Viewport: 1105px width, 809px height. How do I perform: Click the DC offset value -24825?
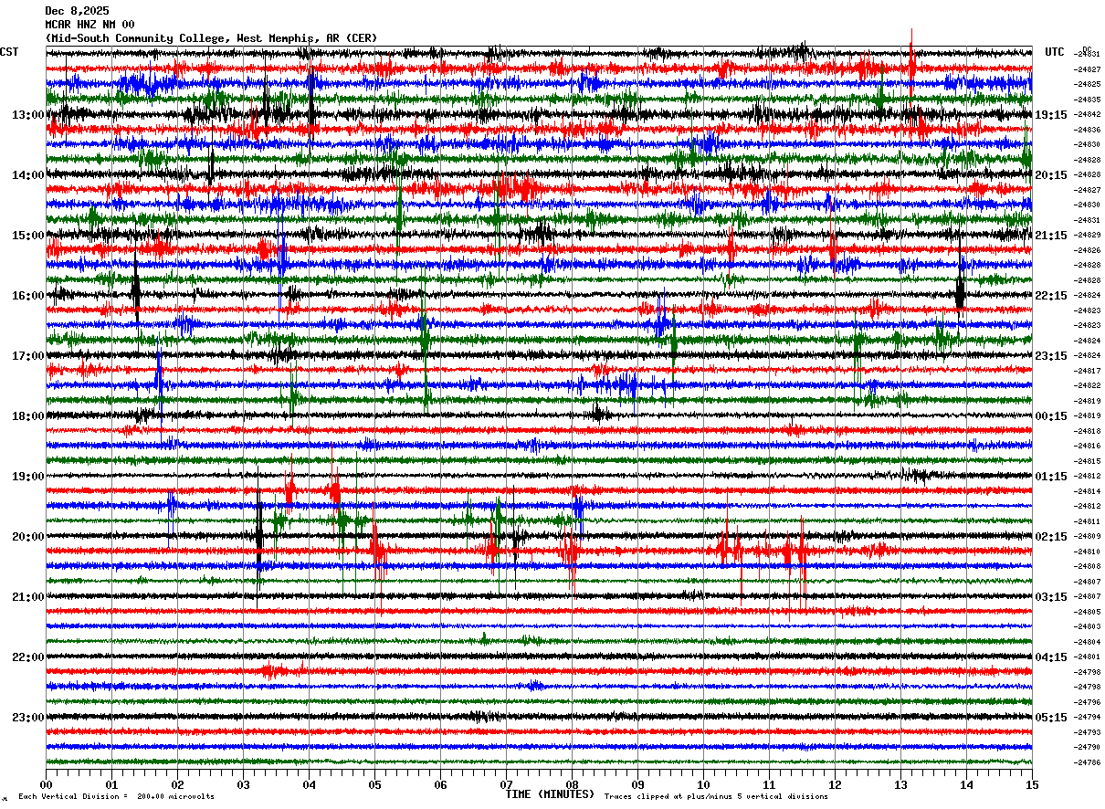click(x=1087, y=84)
